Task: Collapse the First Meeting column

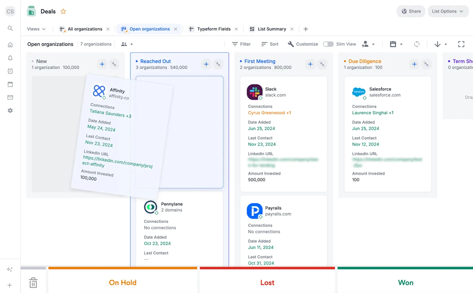Action: pyautogui.click(x=322, y=64)
